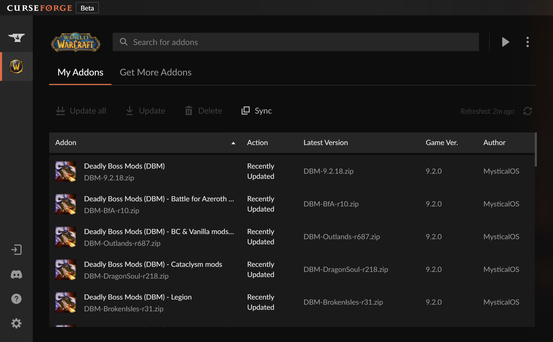The image size is (553, 342).
Task: Focus the Search for addons field
Action: point(296,42)
